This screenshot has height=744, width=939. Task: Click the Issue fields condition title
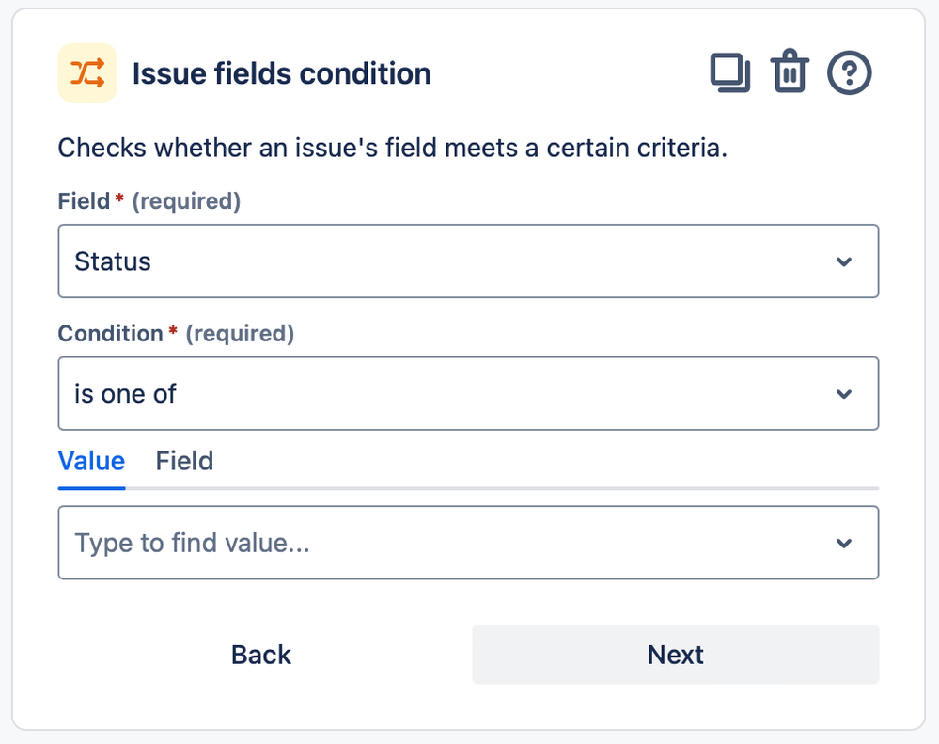pyautogui.click(x=282, y=72)
